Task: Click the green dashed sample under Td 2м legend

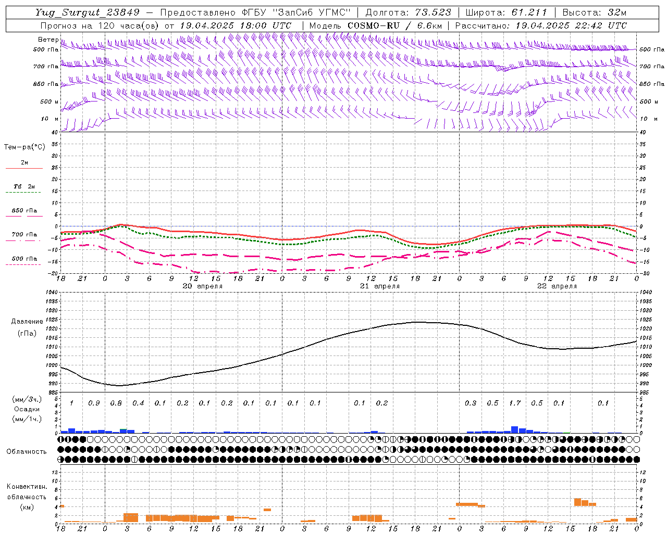Action: pyautogui.click(x=24, y=193)
